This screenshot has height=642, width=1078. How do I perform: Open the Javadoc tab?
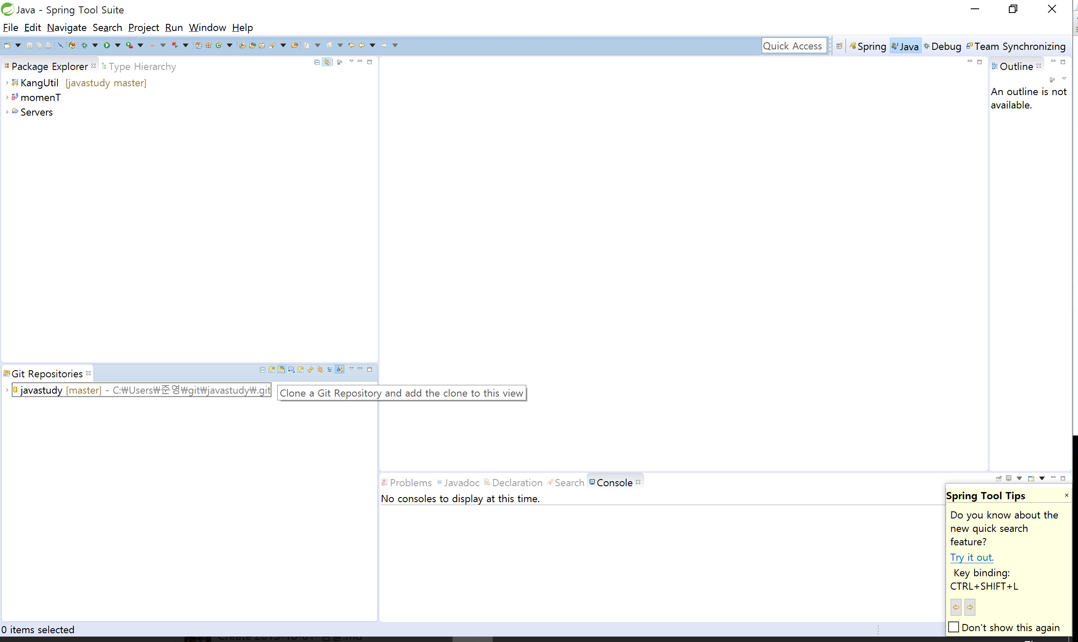(x=458, y=483)
